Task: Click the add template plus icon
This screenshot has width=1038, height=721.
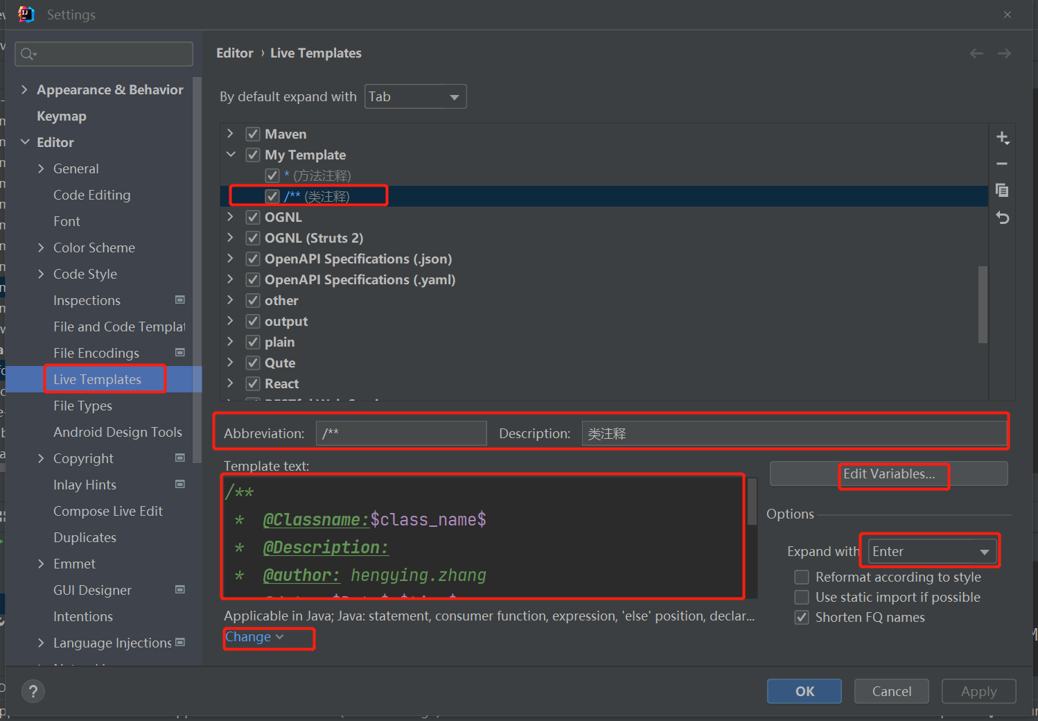Action: tap(1002, 138)
